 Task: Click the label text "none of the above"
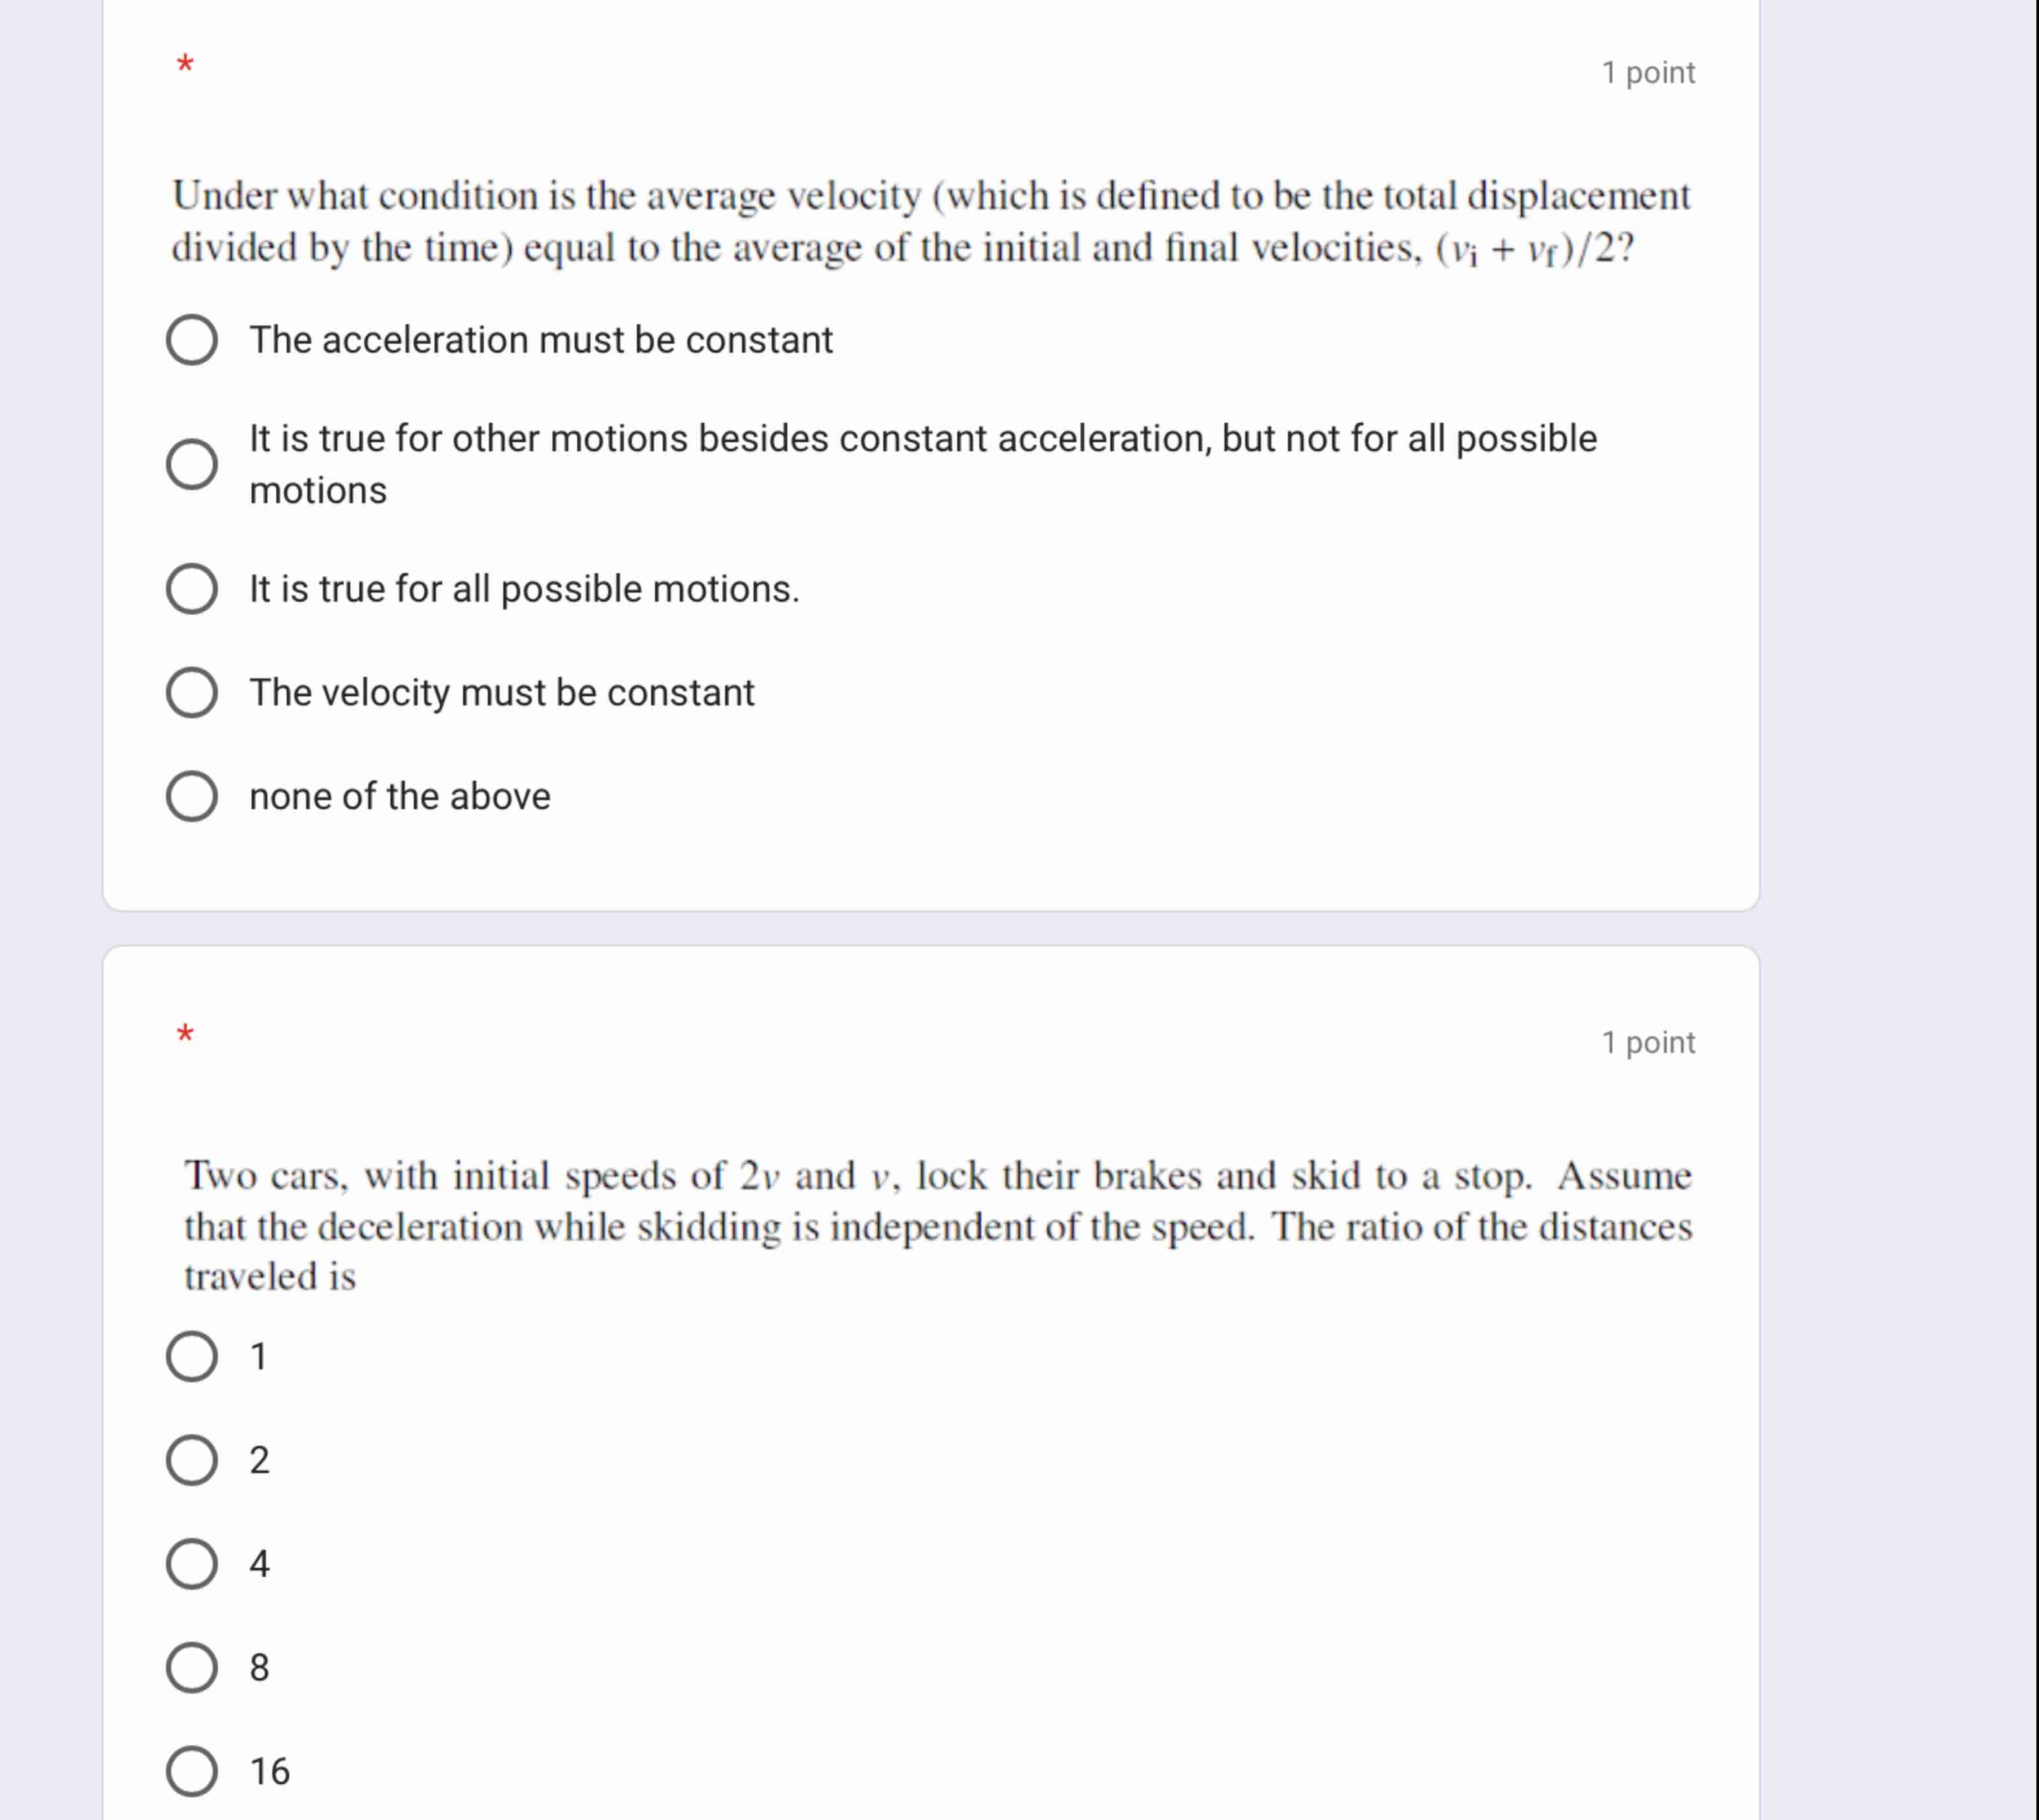pos(399,796)
